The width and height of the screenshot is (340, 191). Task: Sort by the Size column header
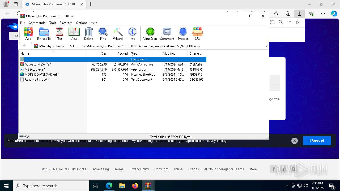tap(97, 54)
